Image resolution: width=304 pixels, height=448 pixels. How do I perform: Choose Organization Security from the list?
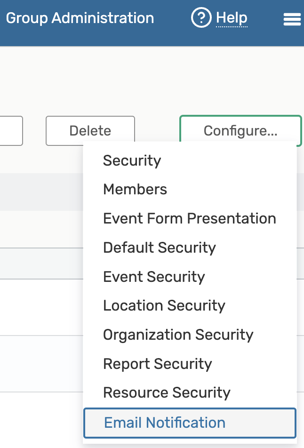point(178,335)
